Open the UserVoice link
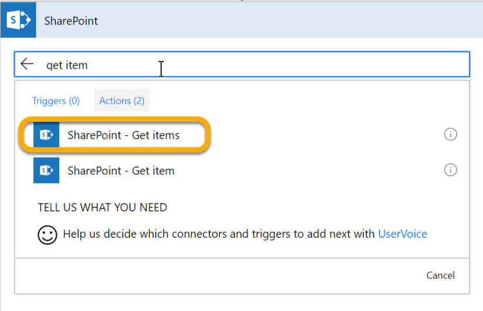The width and height of the screenshot is (483, 311). [x=402, y=234]
